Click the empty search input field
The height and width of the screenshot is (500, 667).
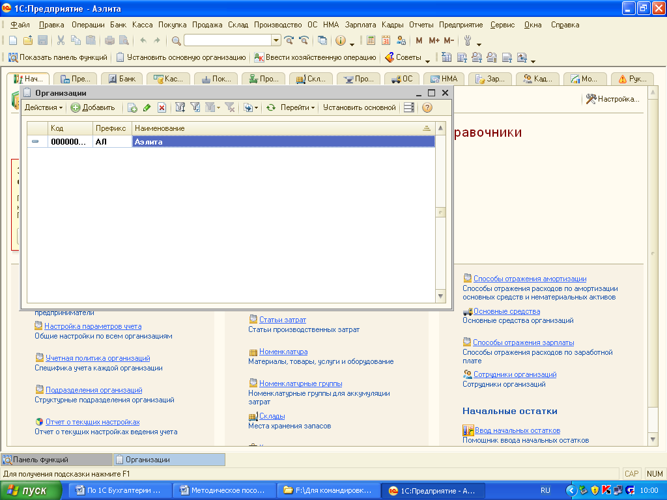pyautogui.click(x=228, y=40)
